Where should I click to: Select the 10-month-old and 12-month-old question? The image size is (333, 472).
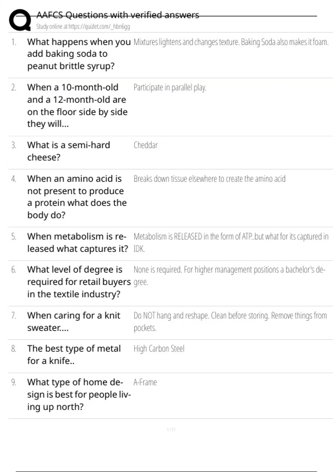click(77, 106)
